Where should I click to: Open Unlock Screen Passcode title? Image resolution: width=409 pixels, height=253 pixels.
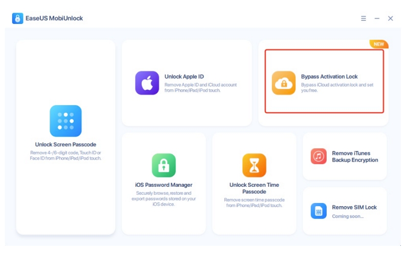click(66, 144)
